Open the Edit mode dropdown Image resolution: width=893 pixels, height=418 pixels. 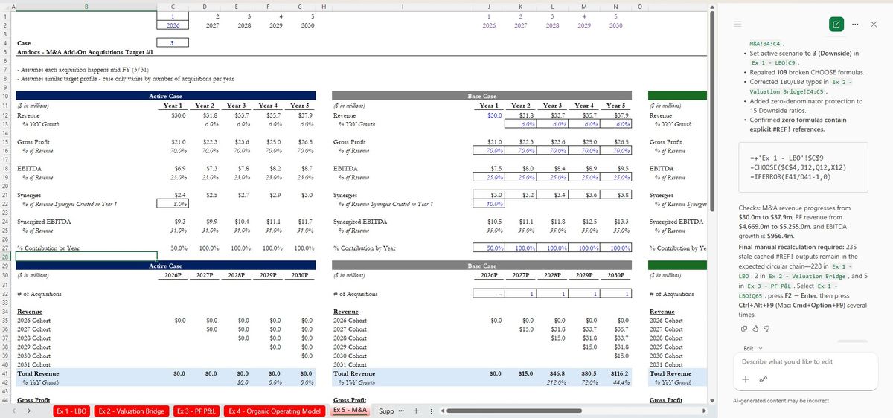click(753, 348)
